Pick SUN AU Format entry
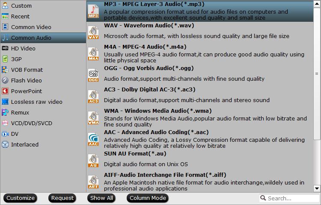 click(200, 161)
